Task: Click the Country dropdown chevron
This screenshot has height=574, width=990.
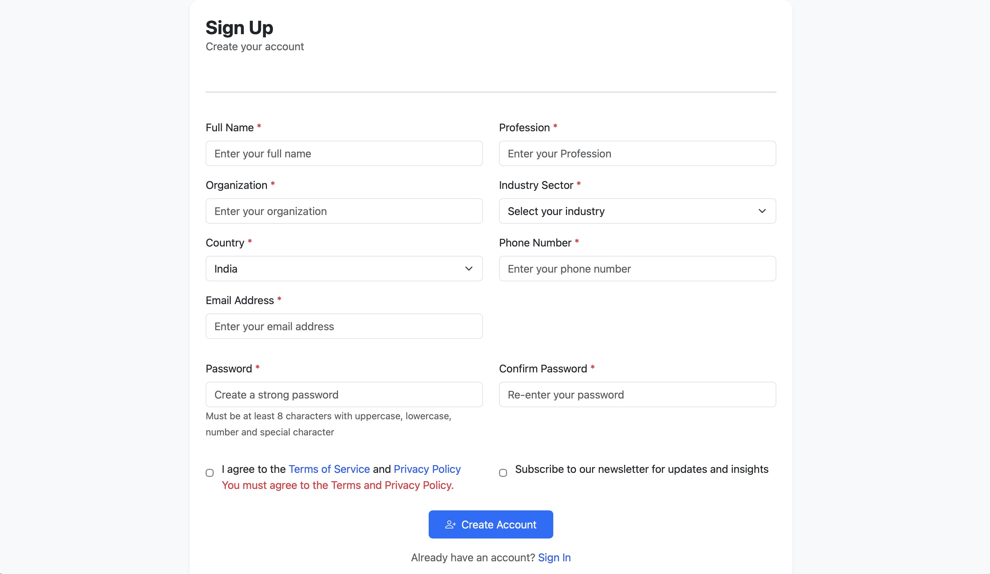Action: (x=469, y=269)
